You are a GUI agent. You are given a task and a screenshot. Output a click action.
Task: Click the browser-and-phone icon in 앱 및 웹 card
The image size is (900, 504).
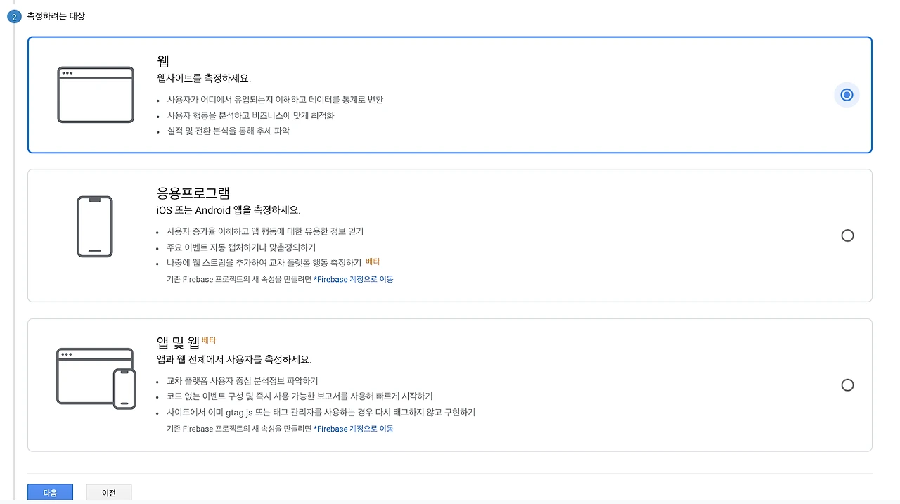click(x=96, y=377)
